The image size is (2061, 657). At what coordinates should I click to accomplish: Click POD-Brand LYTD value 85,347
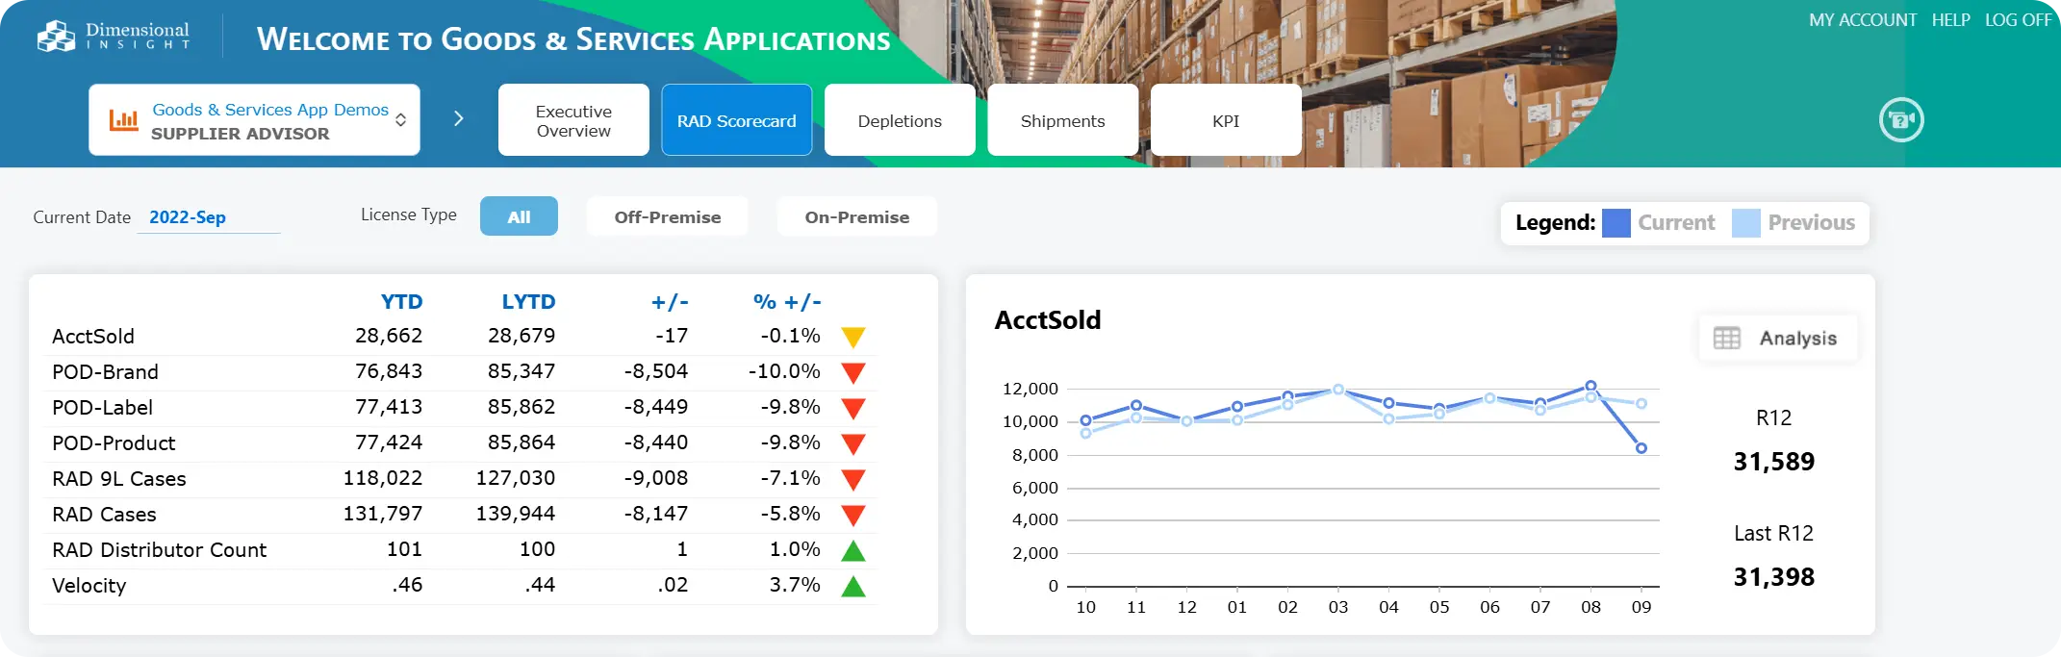coord(522,371)
